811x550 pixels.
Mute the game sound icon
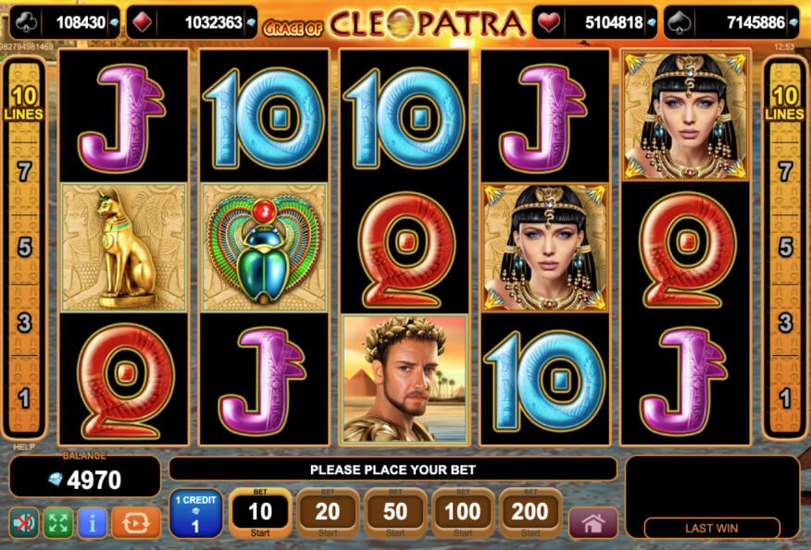tap(24, 523)
